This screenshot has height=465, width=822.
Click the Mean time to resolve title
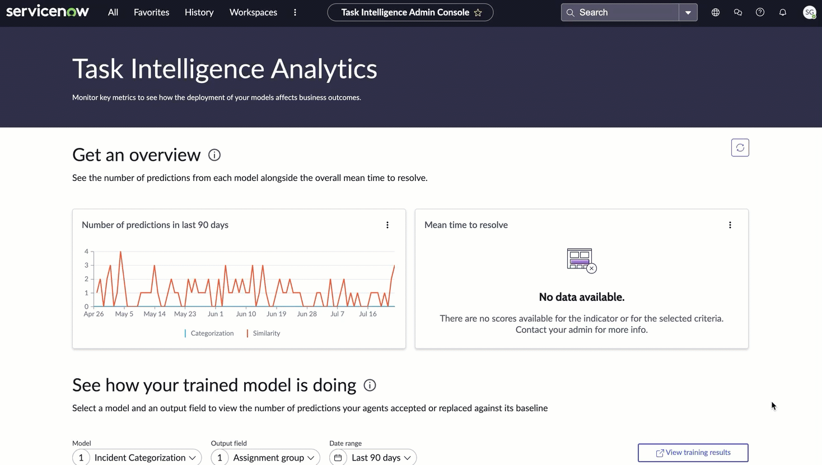click(466, 225)
